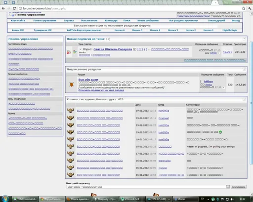Open Пользователи menu item
Screen dimensions: 253x202
(89, 21)
